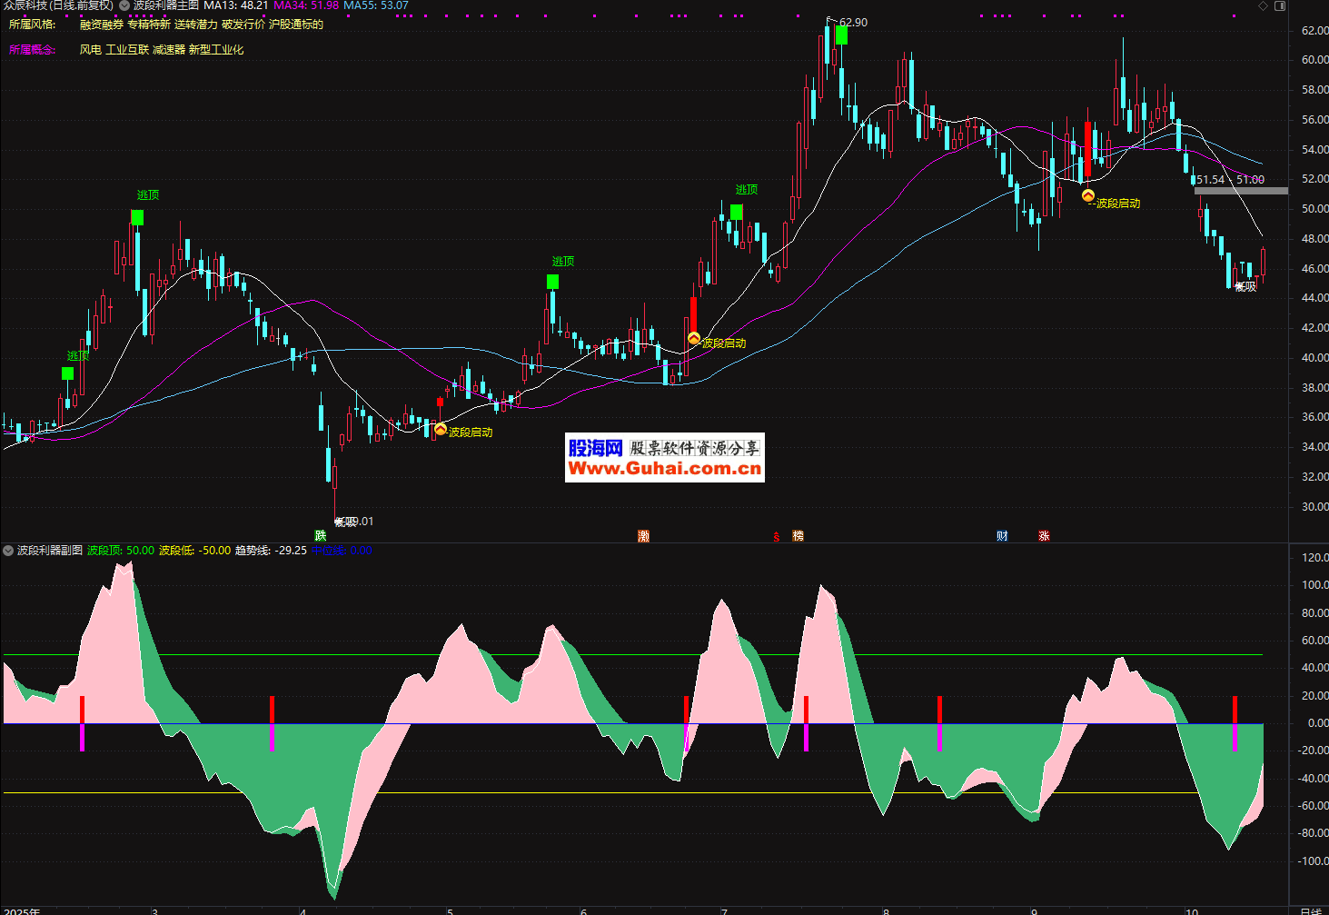Open the 融资融券 style tag
The image size is (1329, 915).
101,25
